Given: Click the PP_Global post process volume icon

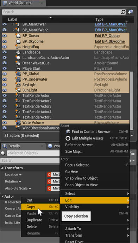Looking at the screenshot, I should pos(18,74).
